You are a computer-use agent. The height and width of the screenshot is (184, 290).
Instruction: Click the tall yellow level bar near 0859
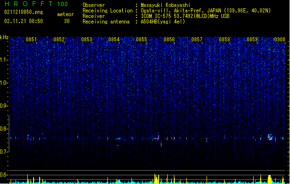click(x=269, y=179)
